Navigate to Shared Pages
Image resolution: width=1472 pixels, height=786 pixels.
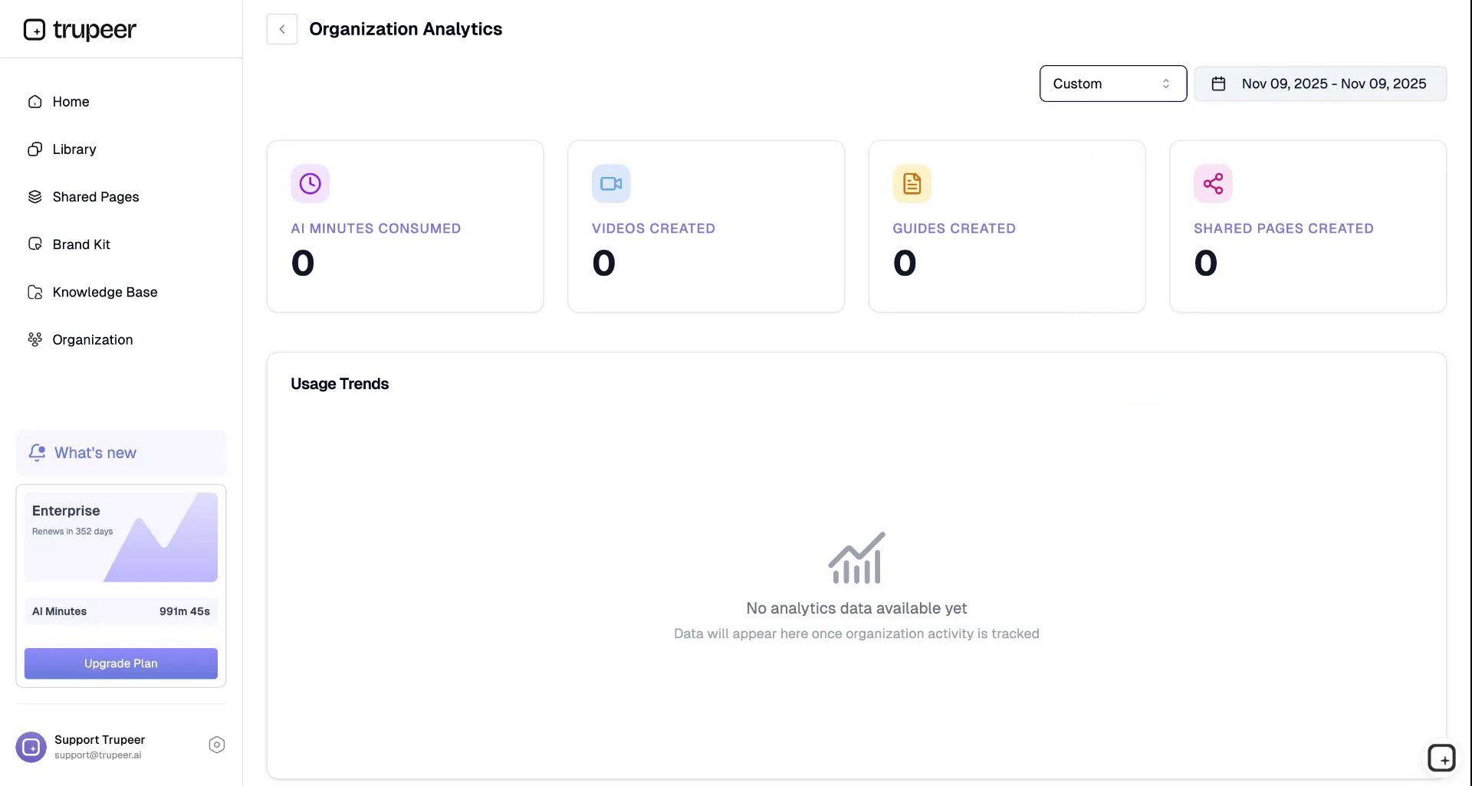point(96,196)
